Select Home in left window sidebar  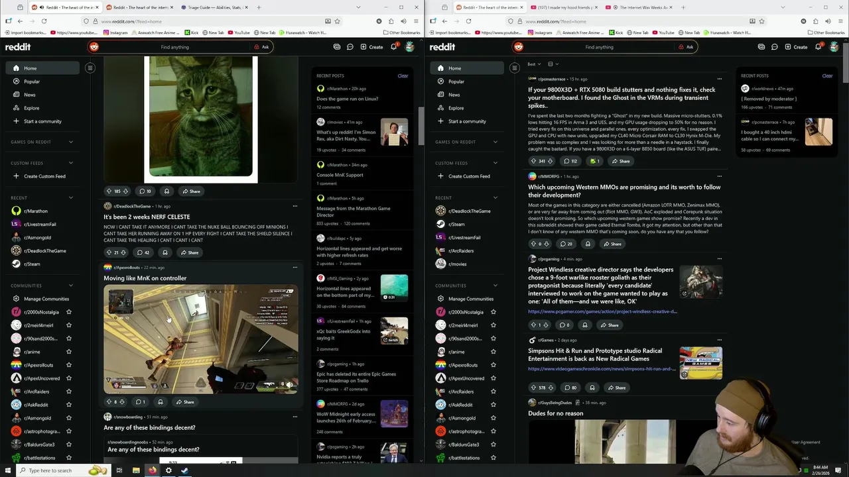tap(43, 68)
